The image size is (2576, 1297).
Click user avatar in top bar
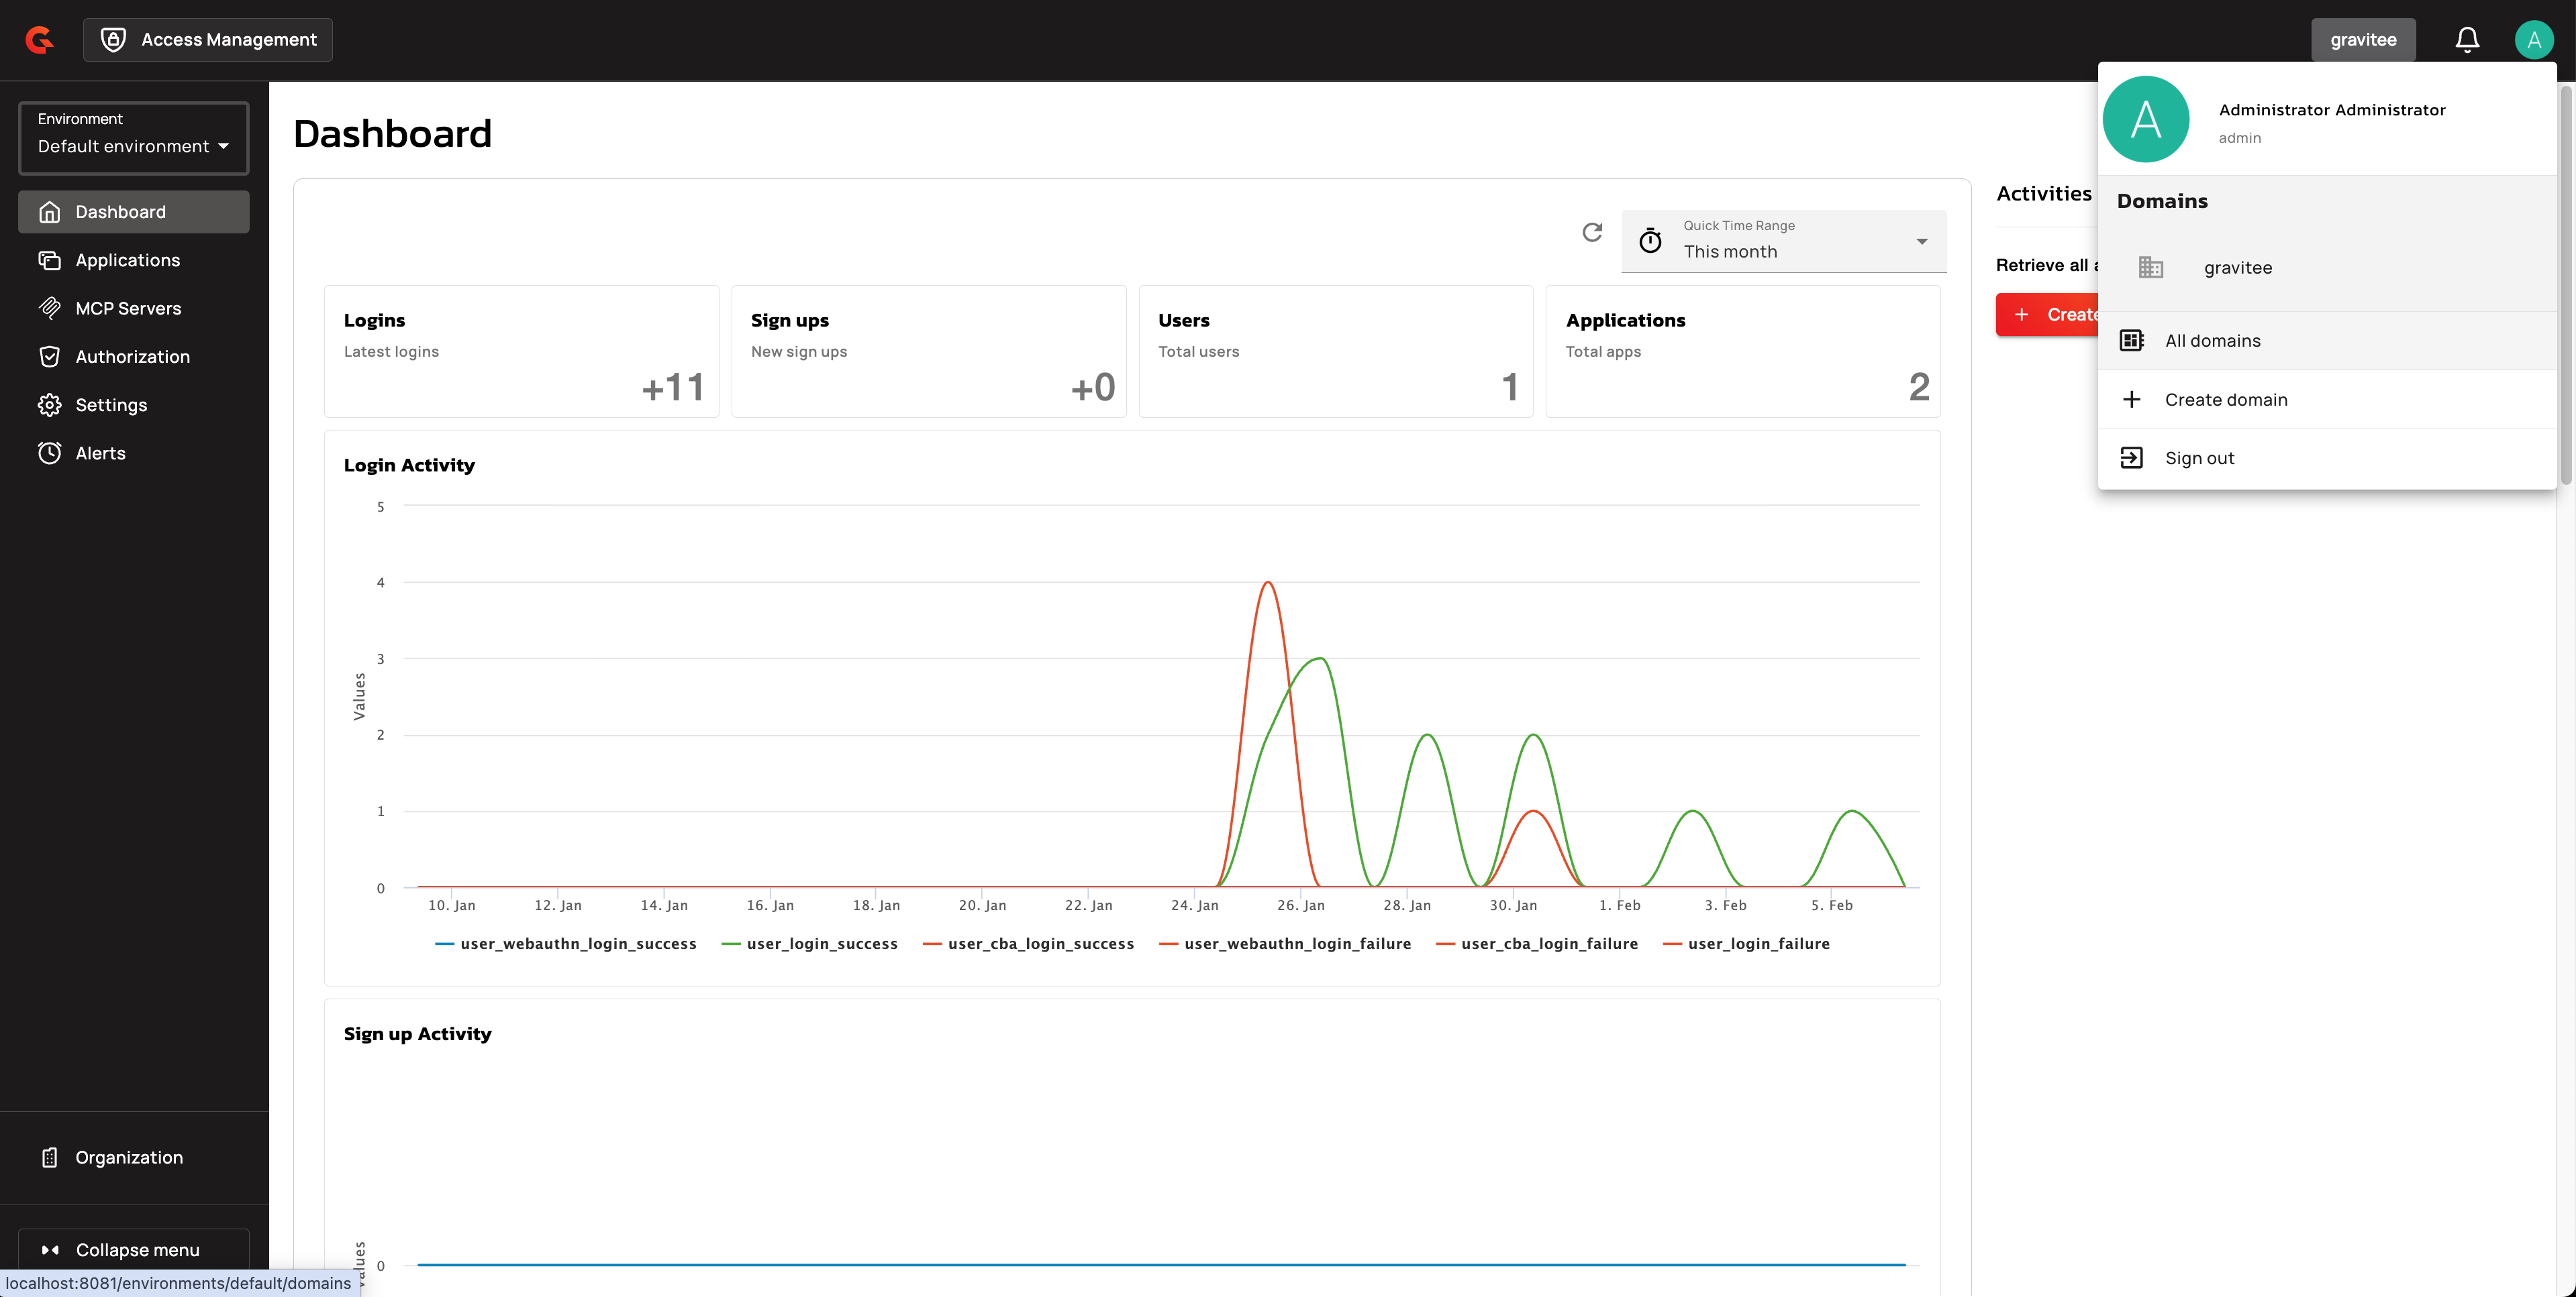[x=2533, y=40]
